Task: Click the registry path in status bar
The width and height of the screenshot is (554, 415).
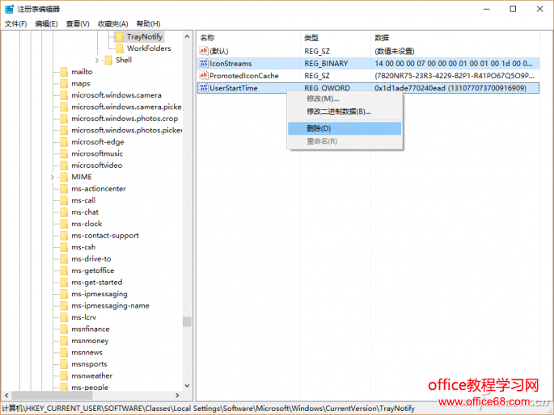Action: pos(208,409)
